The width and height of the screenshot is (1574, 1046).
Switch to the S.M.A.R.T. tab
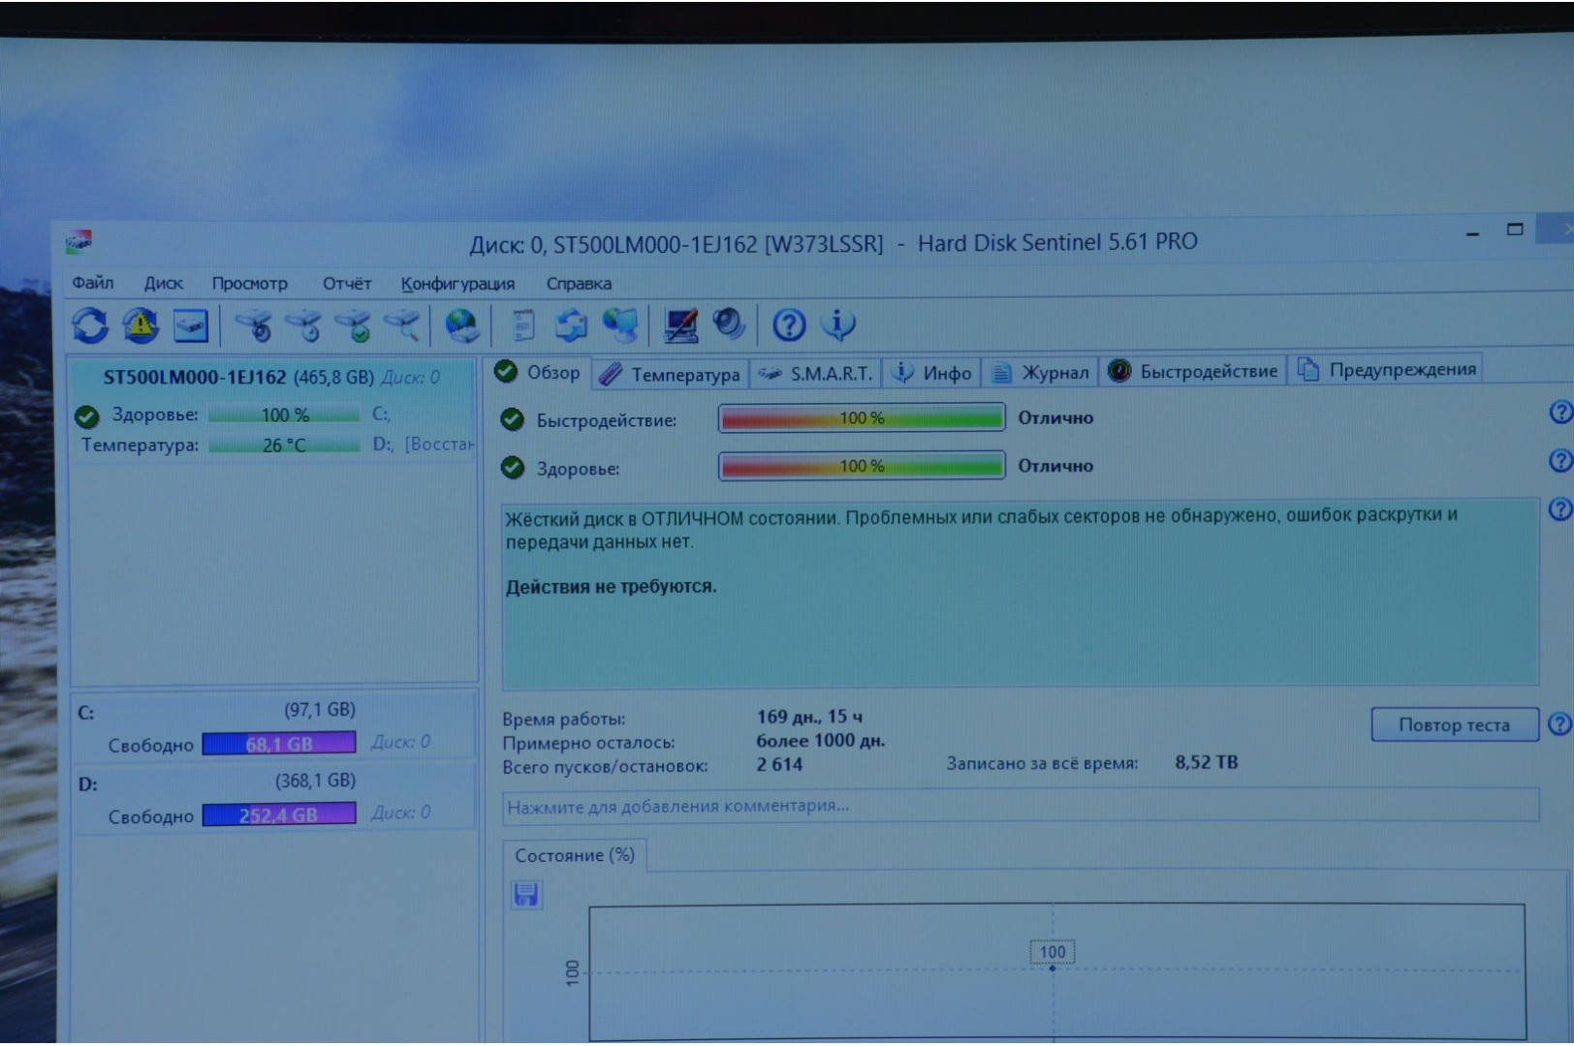point(817,373)
